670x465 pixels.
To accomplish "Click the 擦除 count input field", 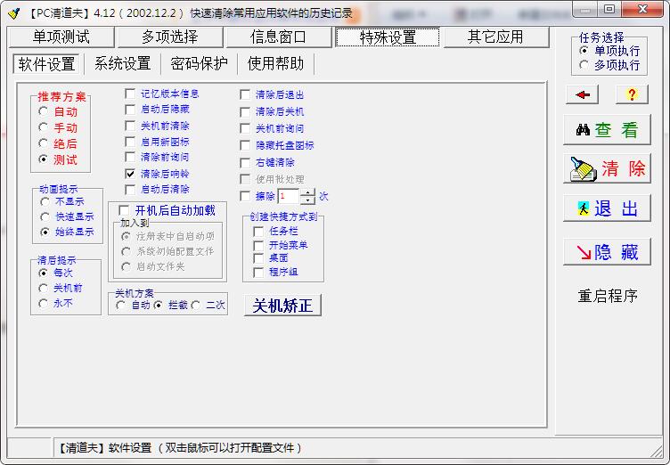I will (287, 197).
